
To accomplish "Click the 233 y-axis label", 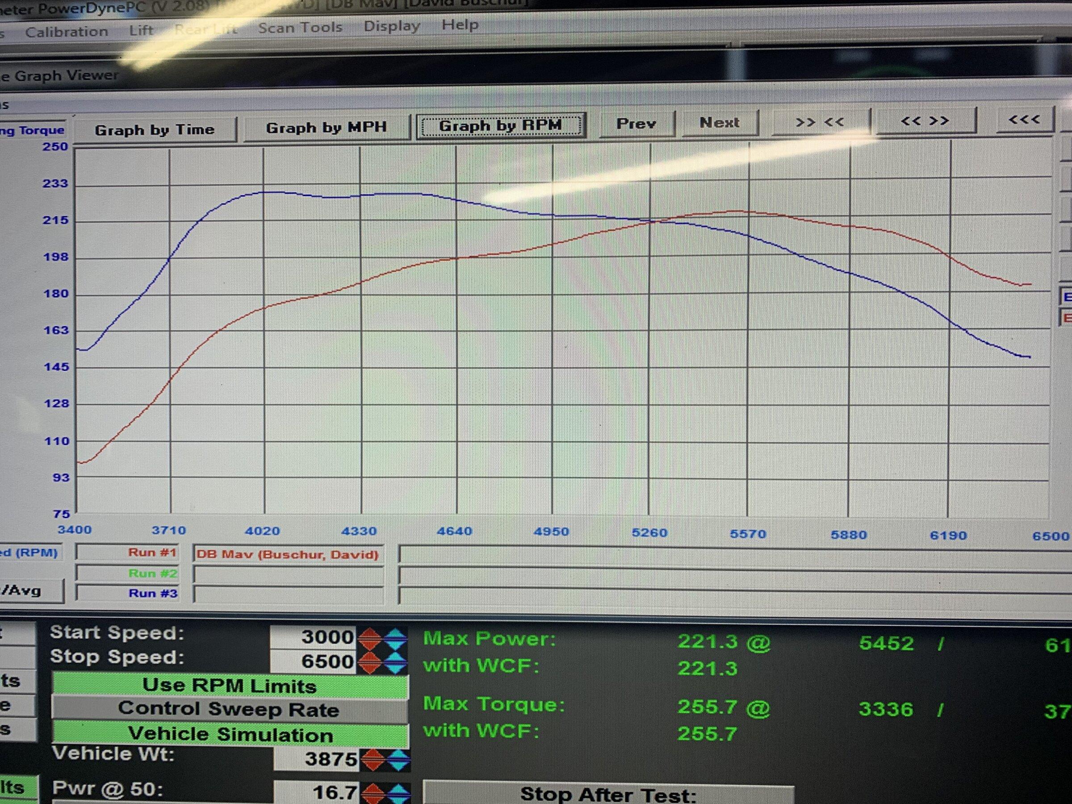I will (x=55, y=183).
